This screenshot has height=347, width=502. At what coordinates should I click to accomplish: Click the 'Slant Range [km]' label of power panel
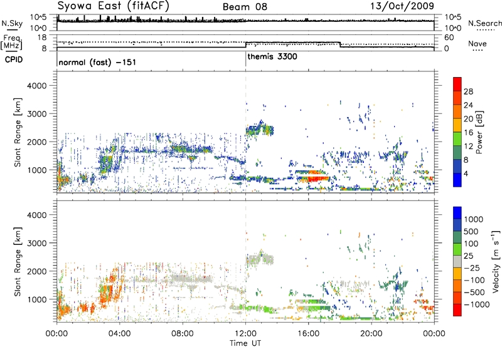coord(18,133)
